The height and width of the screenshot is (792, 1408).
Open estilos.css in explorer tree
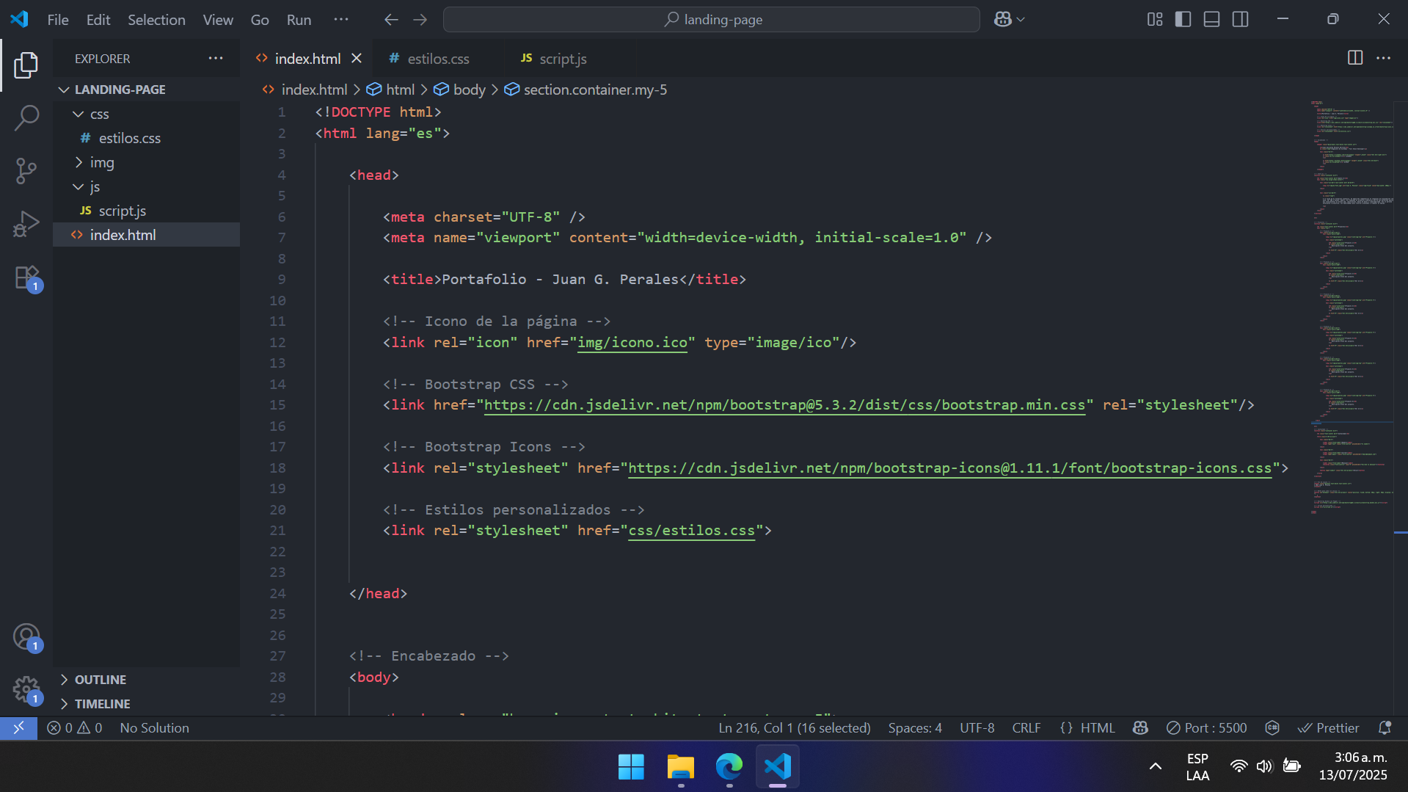point(147,138)
